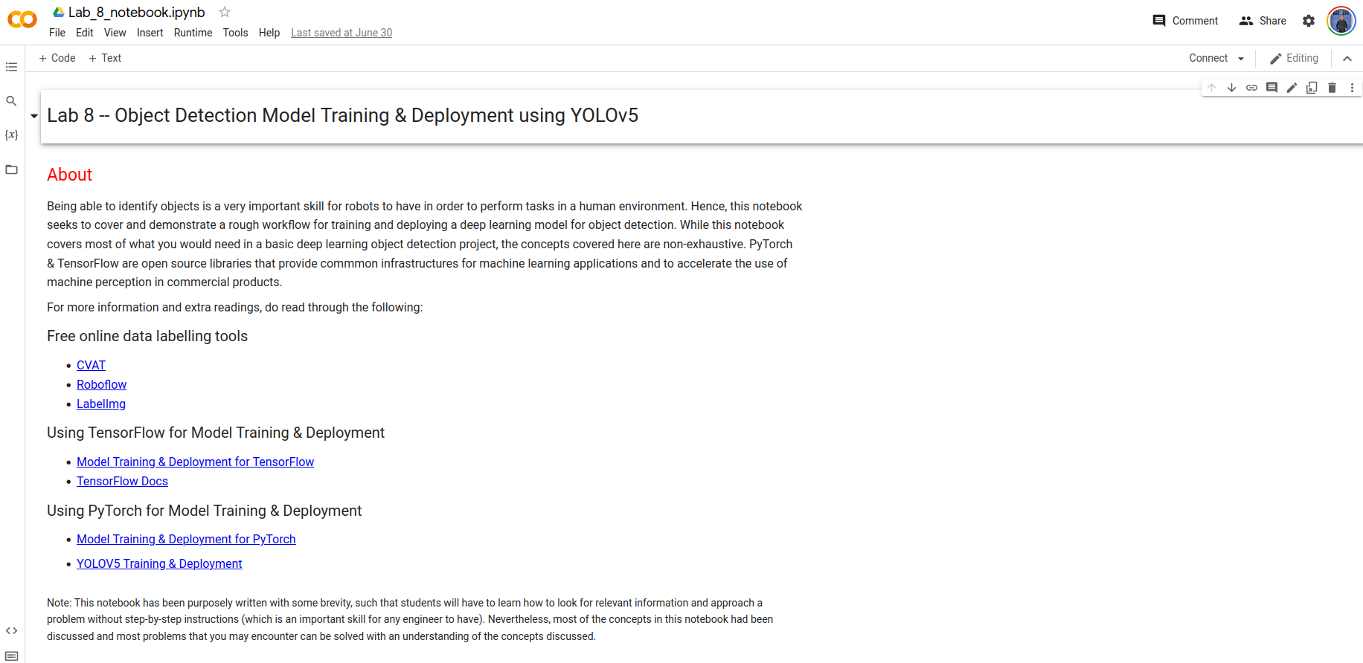Click the 'Free online data labelling tools' heading
Image resolution: width=1363 pixels, height=663 pixels.
(x=147, y=336)
